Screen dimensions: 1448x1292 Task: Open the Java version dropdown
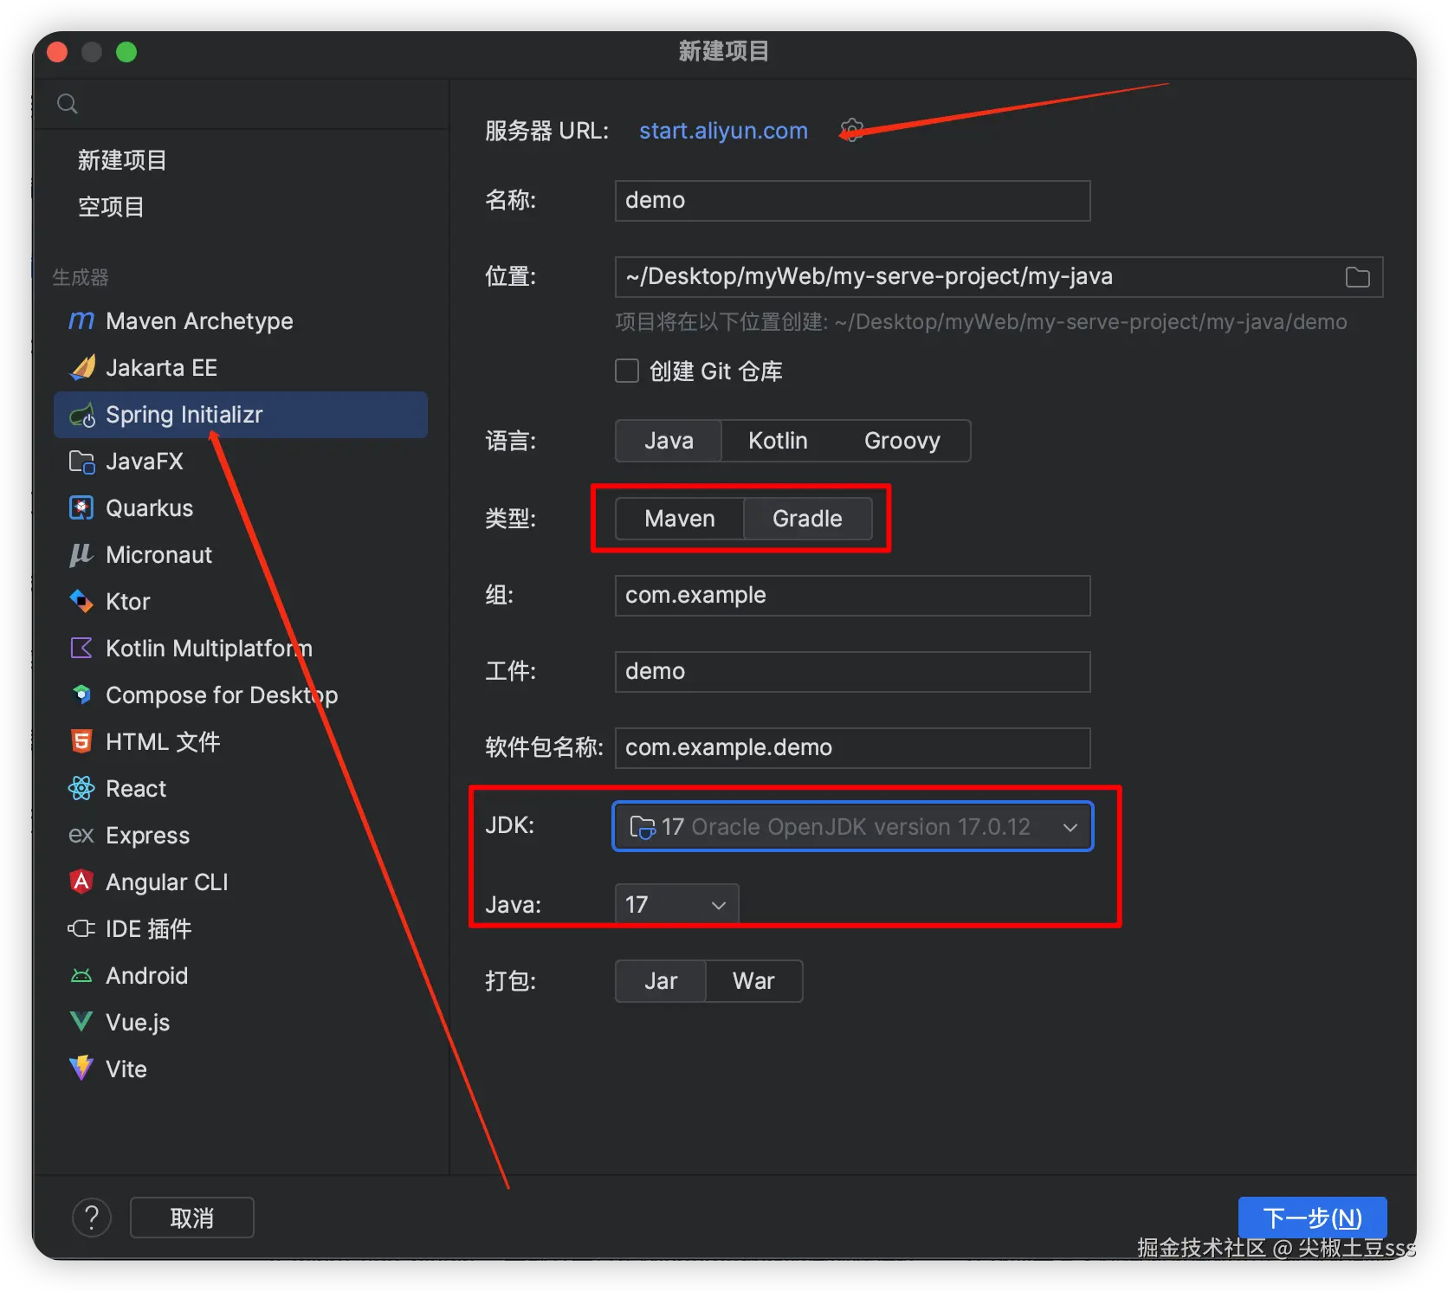point(676,904)
